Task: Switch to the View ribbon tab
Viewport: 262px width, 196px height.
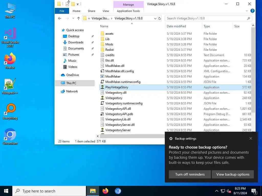Action: click(x=106, y=11)
